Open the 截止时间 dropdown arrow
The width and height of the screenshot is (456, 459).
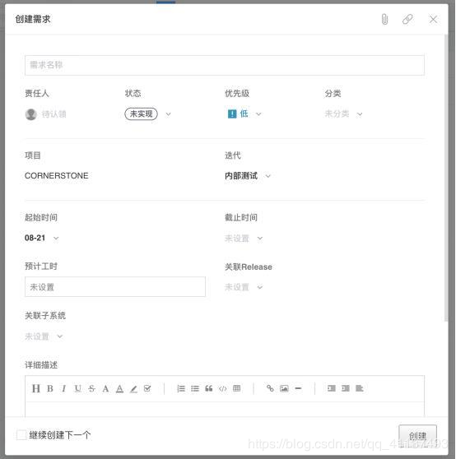pos(260,239)
